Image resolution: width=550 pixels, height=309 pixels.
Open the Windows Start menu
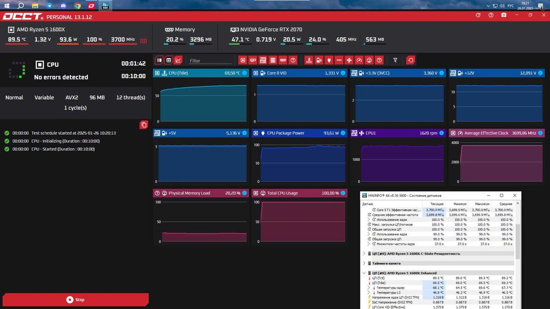click(7, 5)
